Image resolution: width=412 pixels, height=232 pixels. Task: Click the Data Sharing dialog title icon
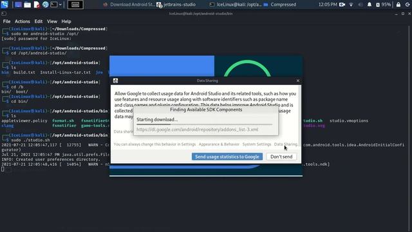[x=115, y=81]
